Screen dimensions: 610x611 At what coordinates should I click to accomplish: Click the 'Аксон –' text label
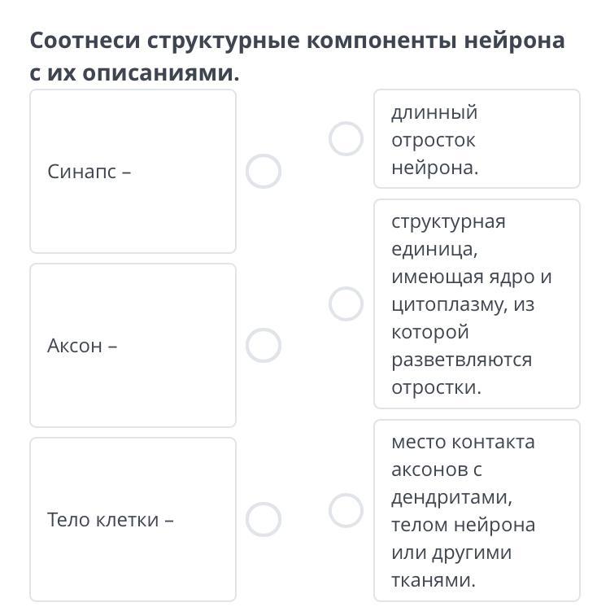(82, 346)
